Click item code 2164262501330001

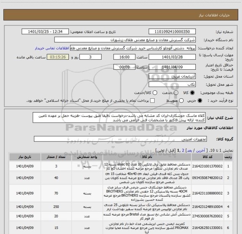208,228
